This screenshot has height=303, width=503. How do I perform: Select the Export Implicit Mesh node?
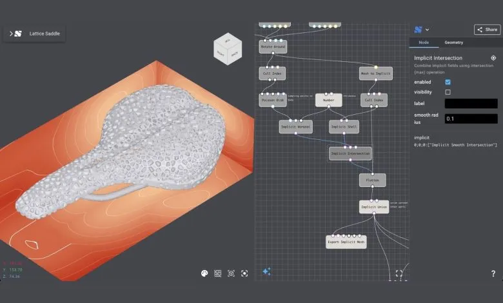point(346,242)
